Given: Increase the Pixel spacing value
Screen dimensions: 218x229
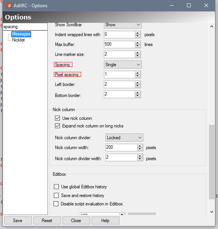Looking at the screenshot, I should pyautogui.click(x=137, y=73).
